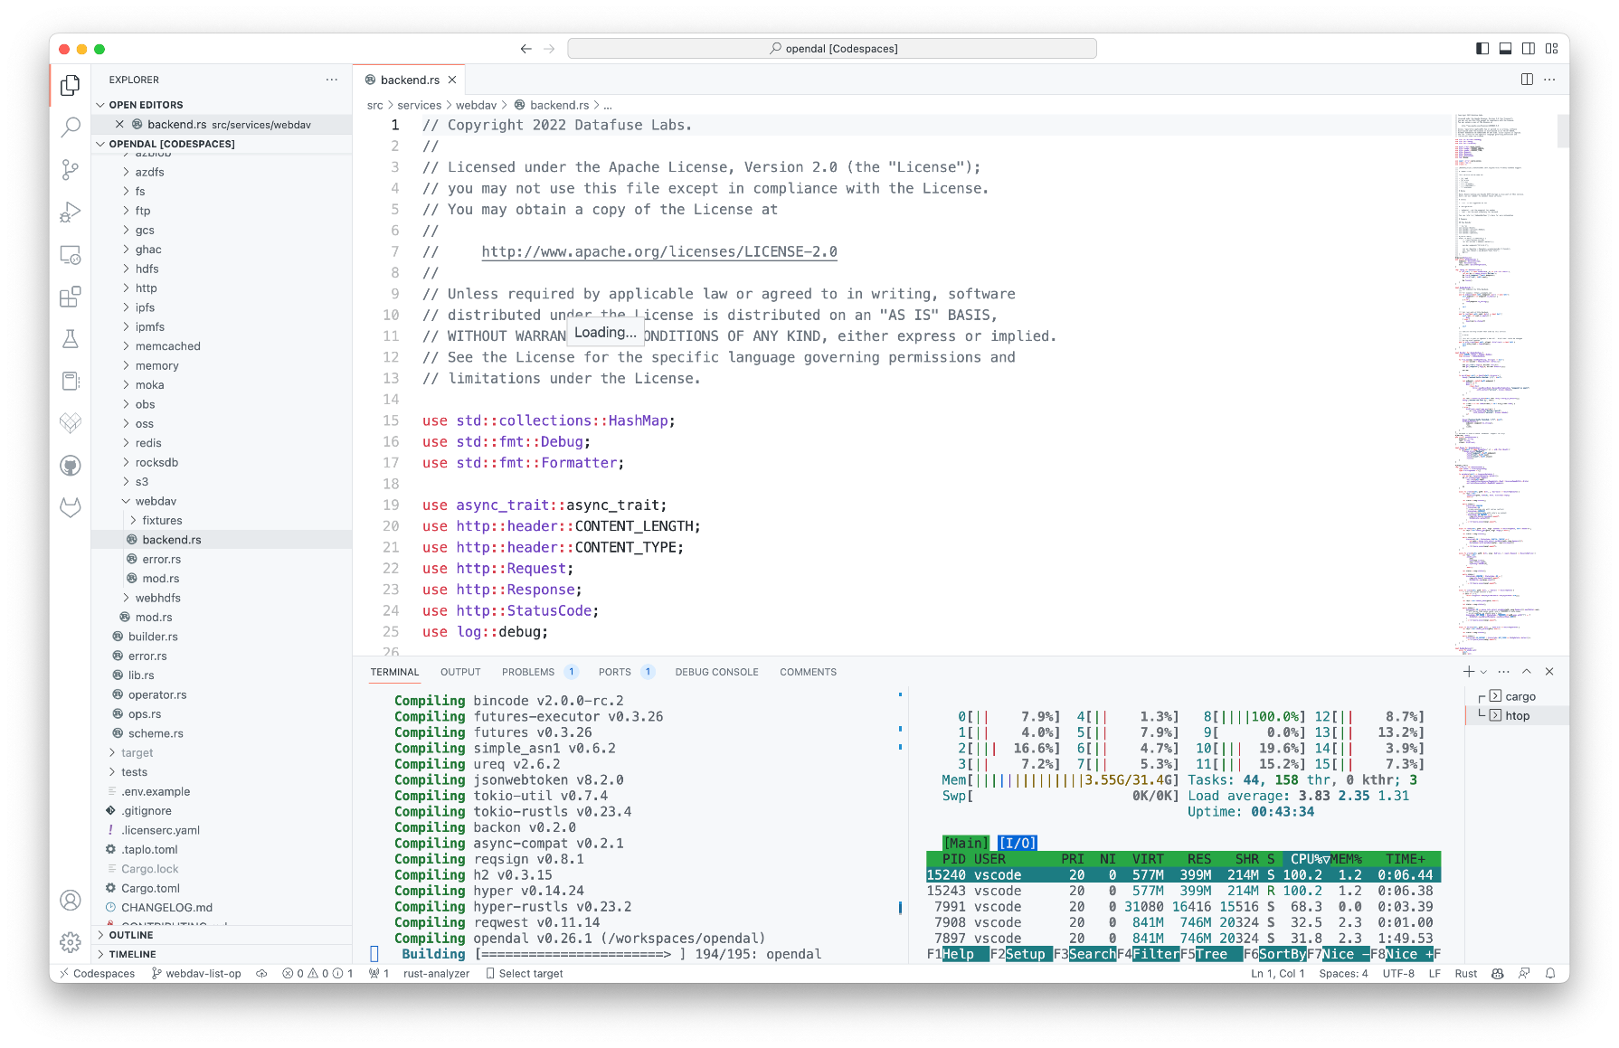The height and width of the screenshot is (1048, 1619).
Task: Switch to the PROBLEMS tab
Action: click(528, 672)
